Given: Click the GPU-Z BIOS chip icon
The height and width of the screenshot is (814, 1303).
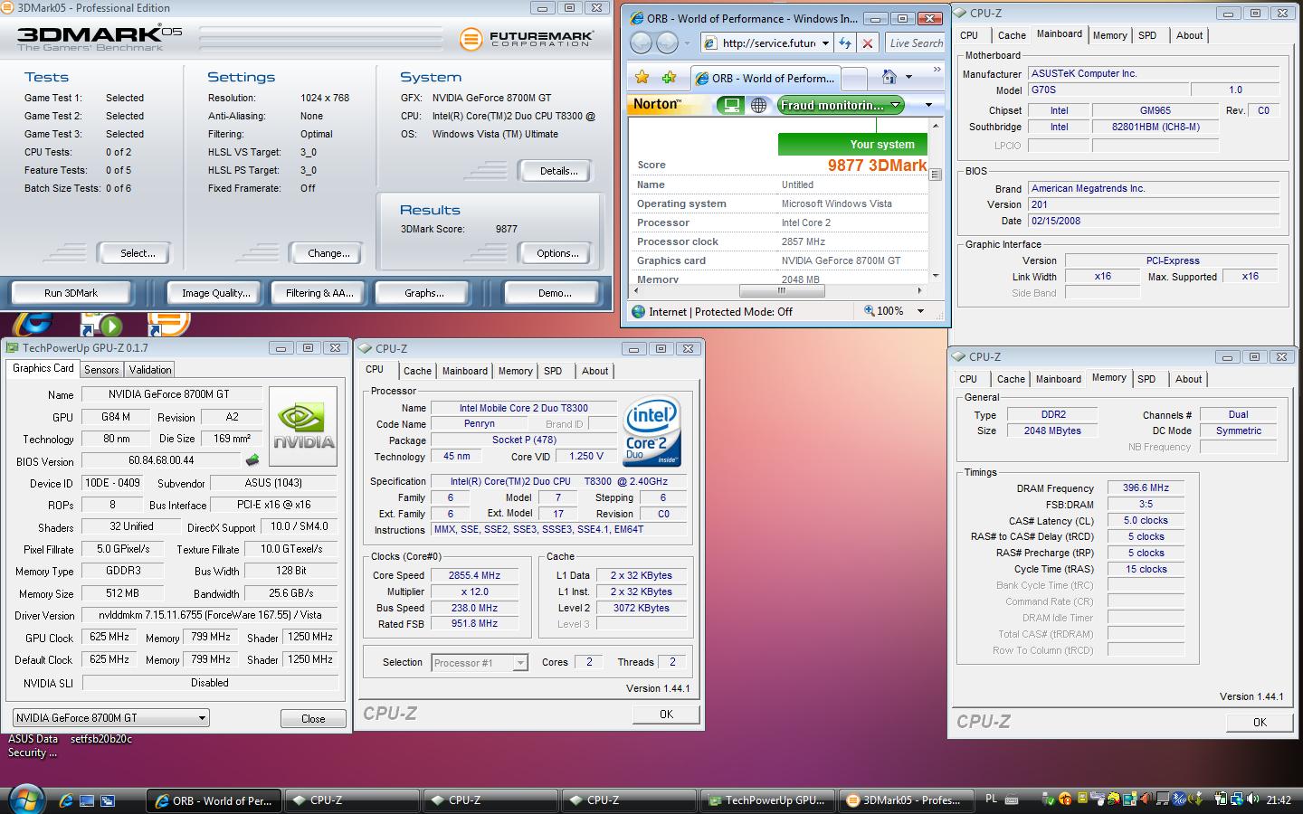Looking at the screenshot, I should pyautogui.click(x=252, y=460).
